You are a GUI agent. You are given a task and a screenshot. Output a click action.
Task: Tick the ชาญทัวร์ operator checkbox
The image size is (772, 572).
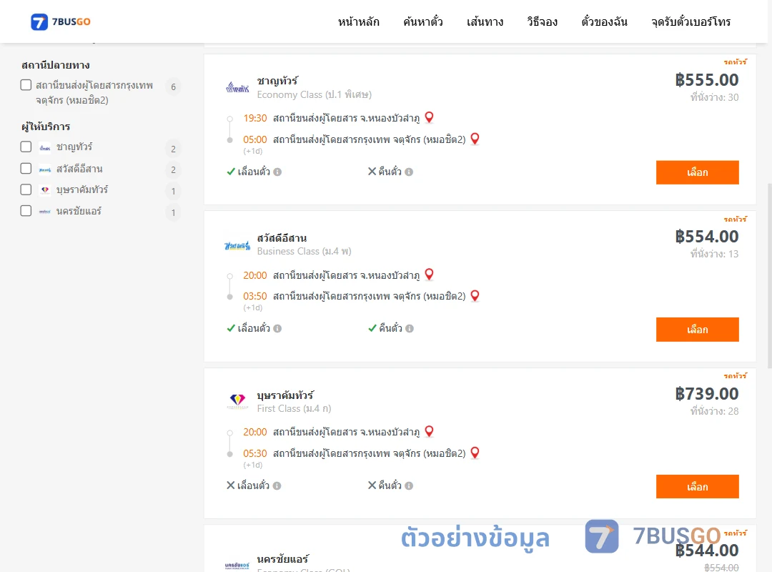point(26,147)
